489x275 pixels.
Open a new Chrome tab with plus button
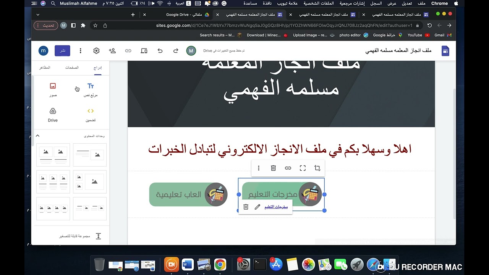133,15
